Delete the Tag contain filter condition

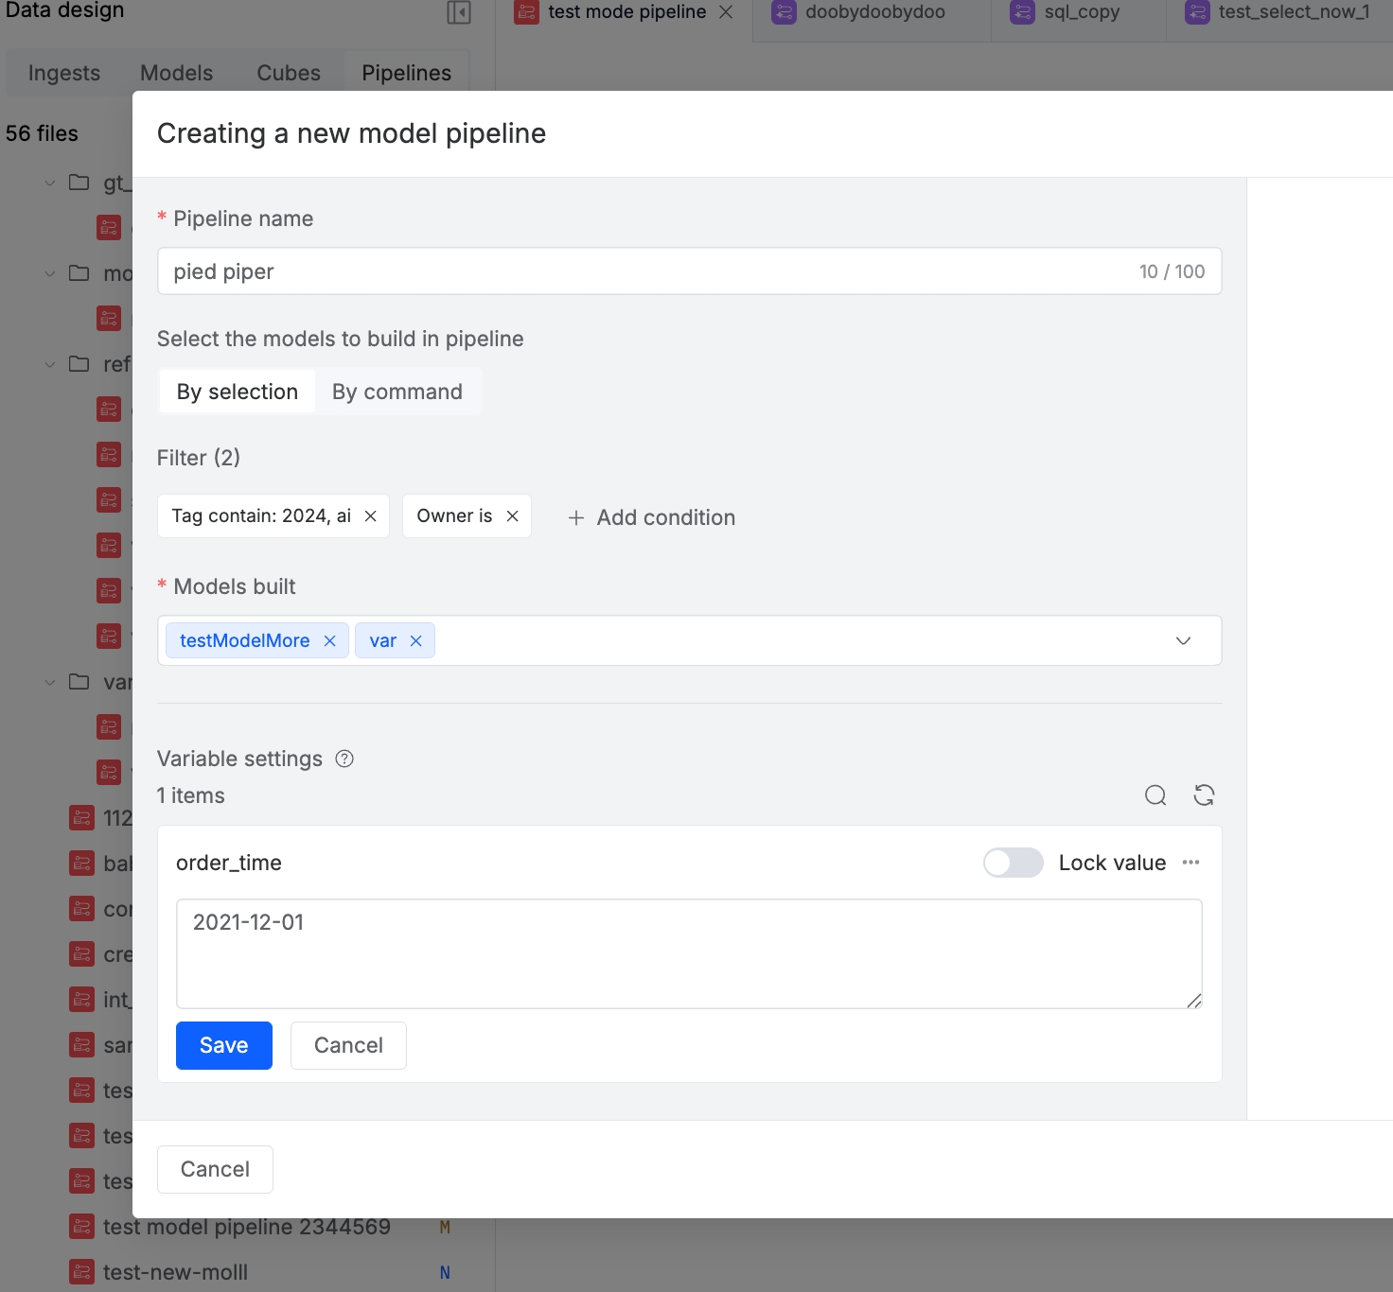(x=371, y=516)
